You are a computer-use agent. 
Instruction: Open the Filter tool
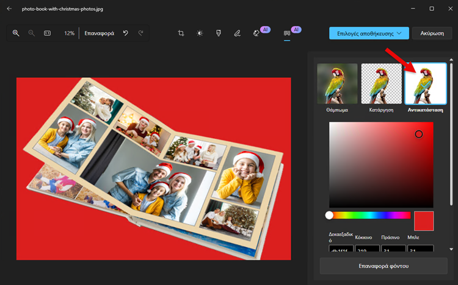click(218, 33)
